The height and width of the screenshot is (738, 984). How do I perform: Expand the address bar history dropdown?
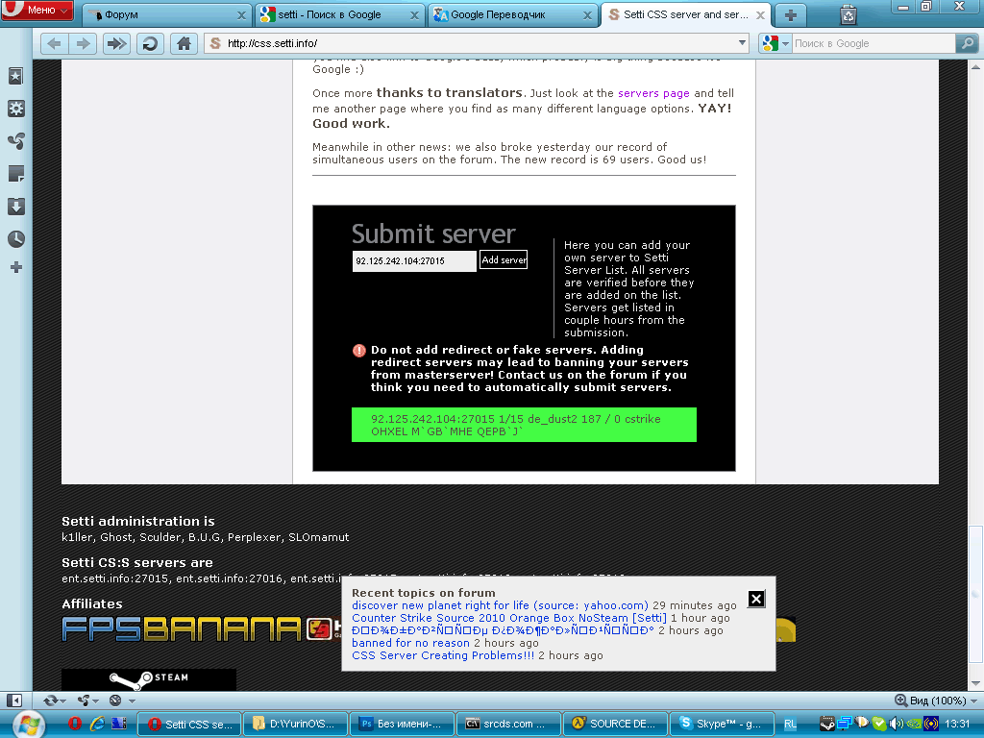(742, 43)
